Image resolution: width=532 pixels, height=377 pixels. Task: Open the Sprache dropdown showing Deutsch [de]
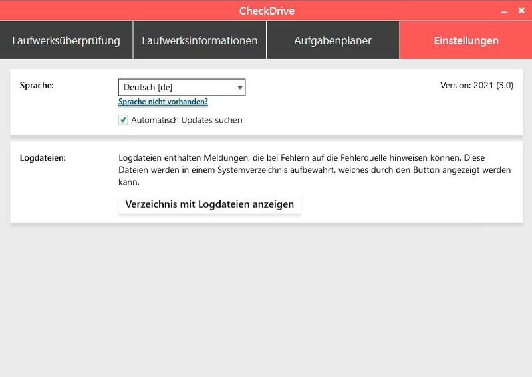[x=182, y=88]
